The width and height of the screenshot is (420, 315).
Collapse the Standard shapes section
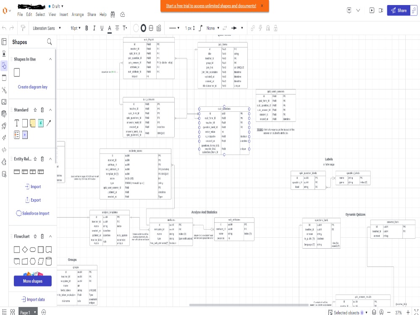(50, 110)
